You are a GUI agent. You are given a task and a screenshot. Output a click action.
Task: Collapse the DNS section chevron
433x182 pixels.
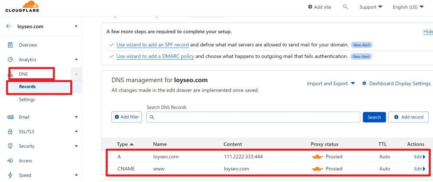pyautogui.click(x=76, y=74)
